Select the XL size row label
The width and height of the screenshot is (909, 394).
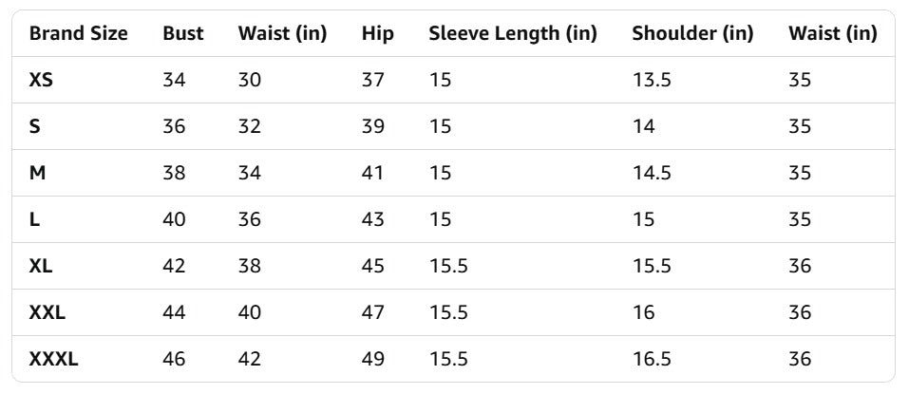click(41, 266)
